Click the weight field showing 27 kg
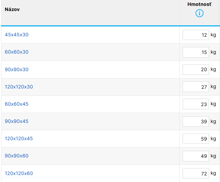 coord(196,87)
